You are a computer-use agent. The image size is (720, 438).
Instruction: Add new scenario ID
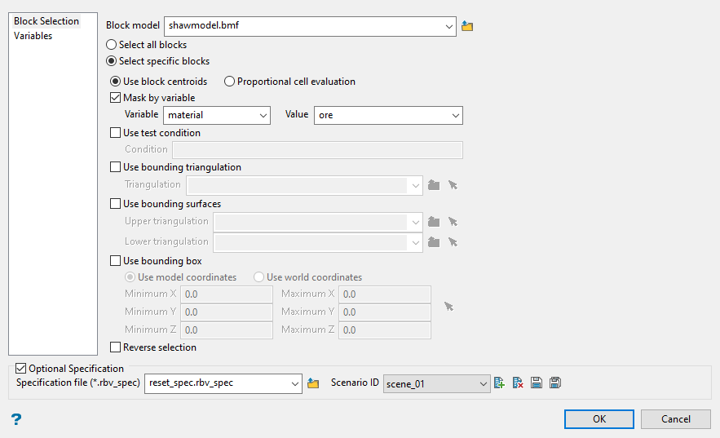click(500, 383)
